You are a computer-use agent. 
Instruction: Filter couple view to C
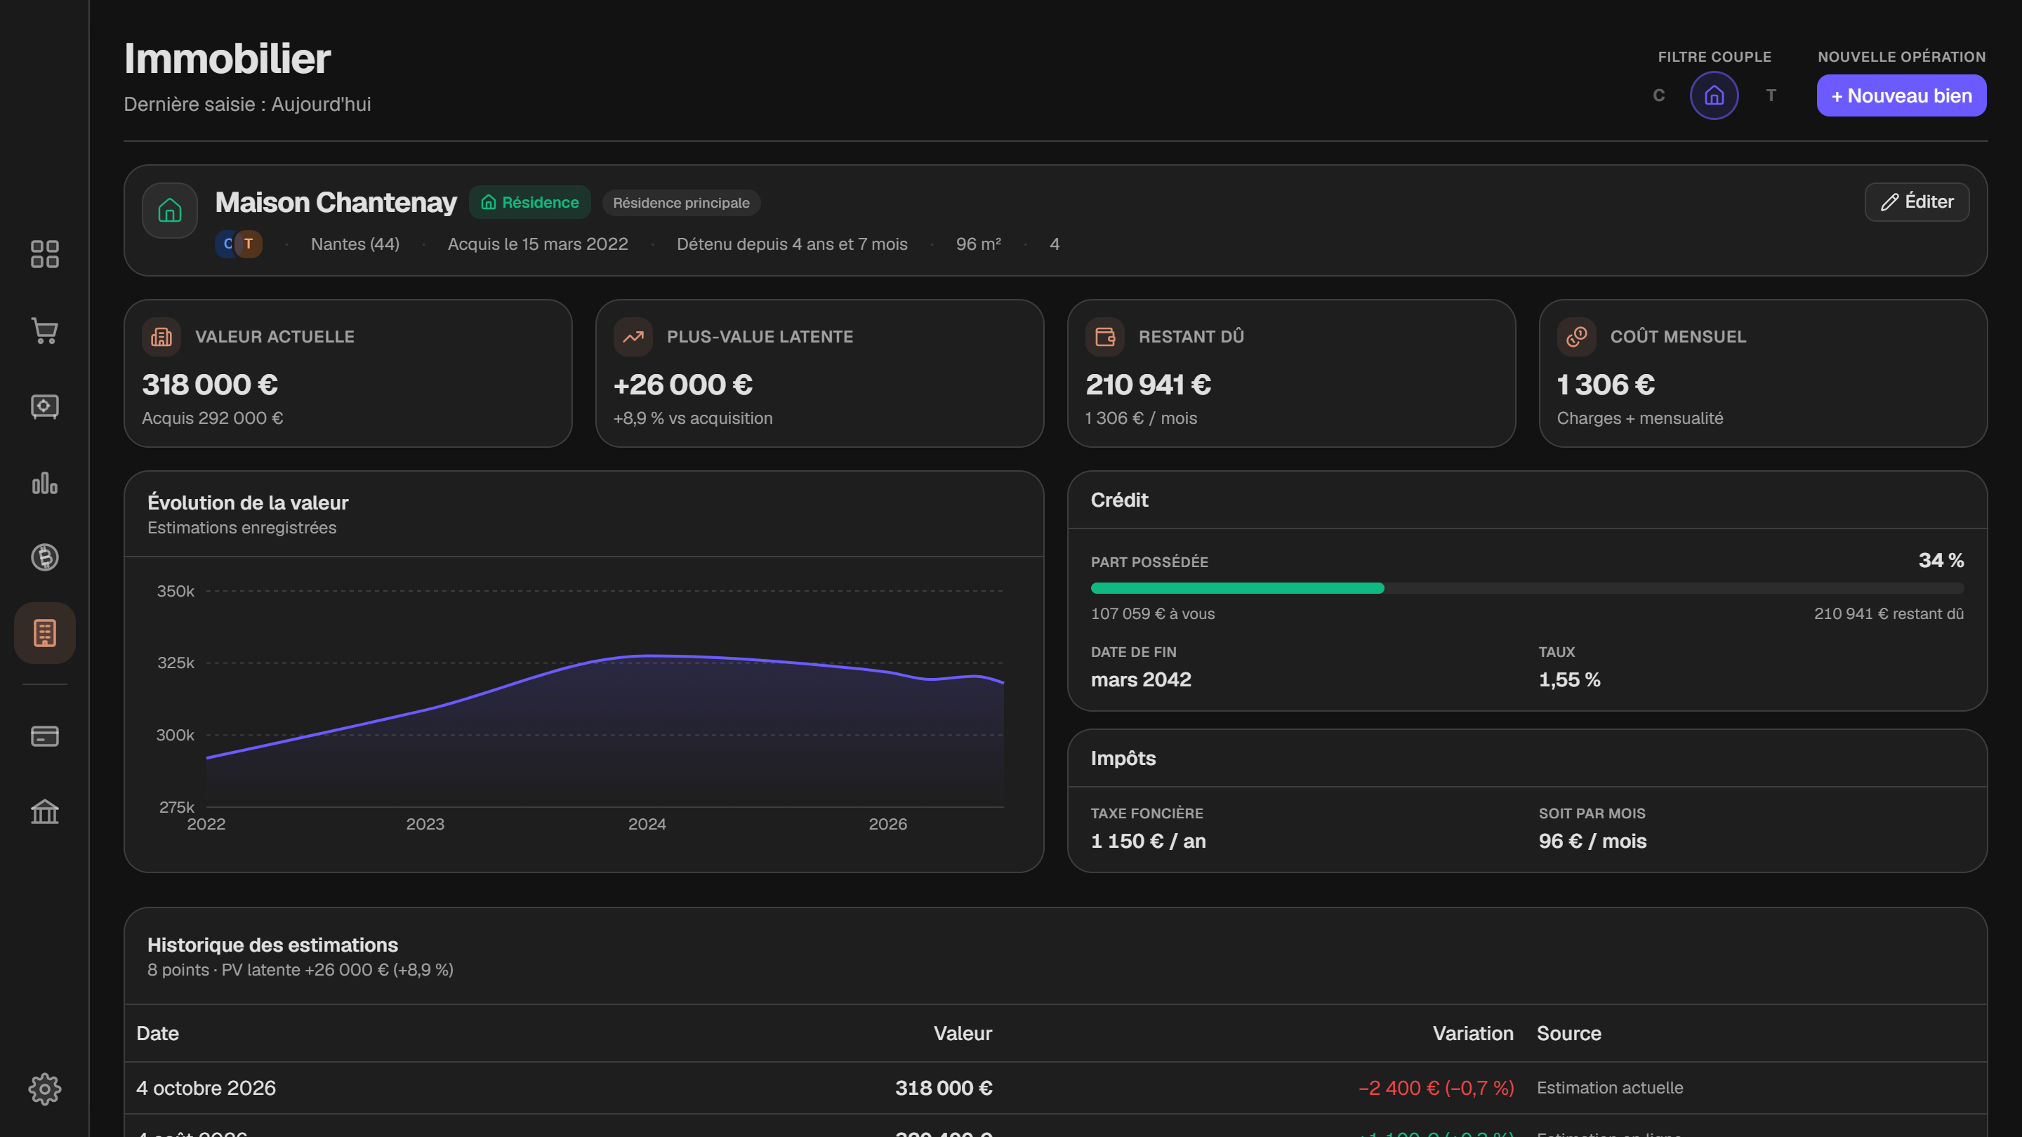click(1658, 95)
